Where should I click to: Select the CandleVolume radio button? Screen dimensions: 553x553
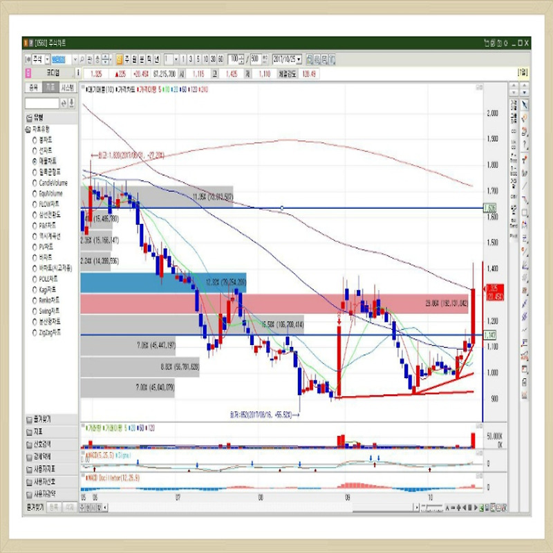tap(35, 182)
